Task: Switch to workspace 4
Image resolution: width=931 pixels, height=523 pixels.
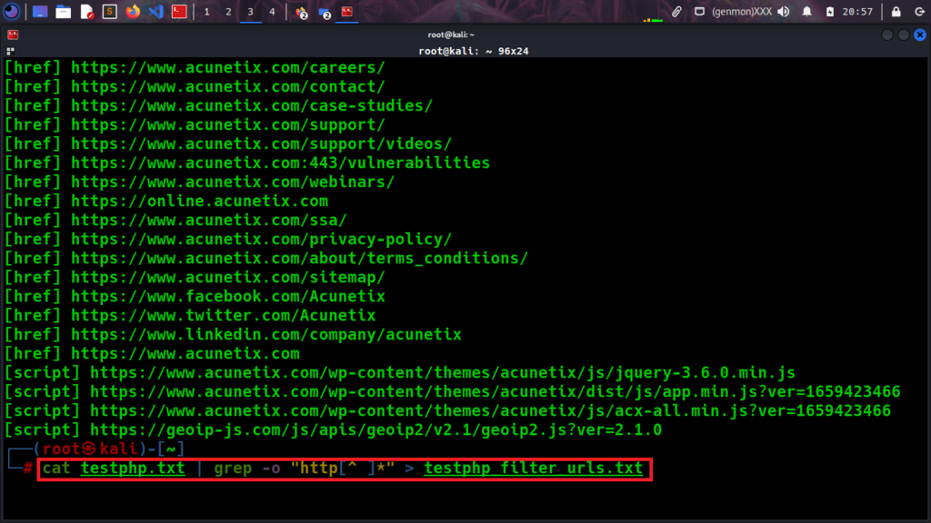Action: click(x=272, y=12)
